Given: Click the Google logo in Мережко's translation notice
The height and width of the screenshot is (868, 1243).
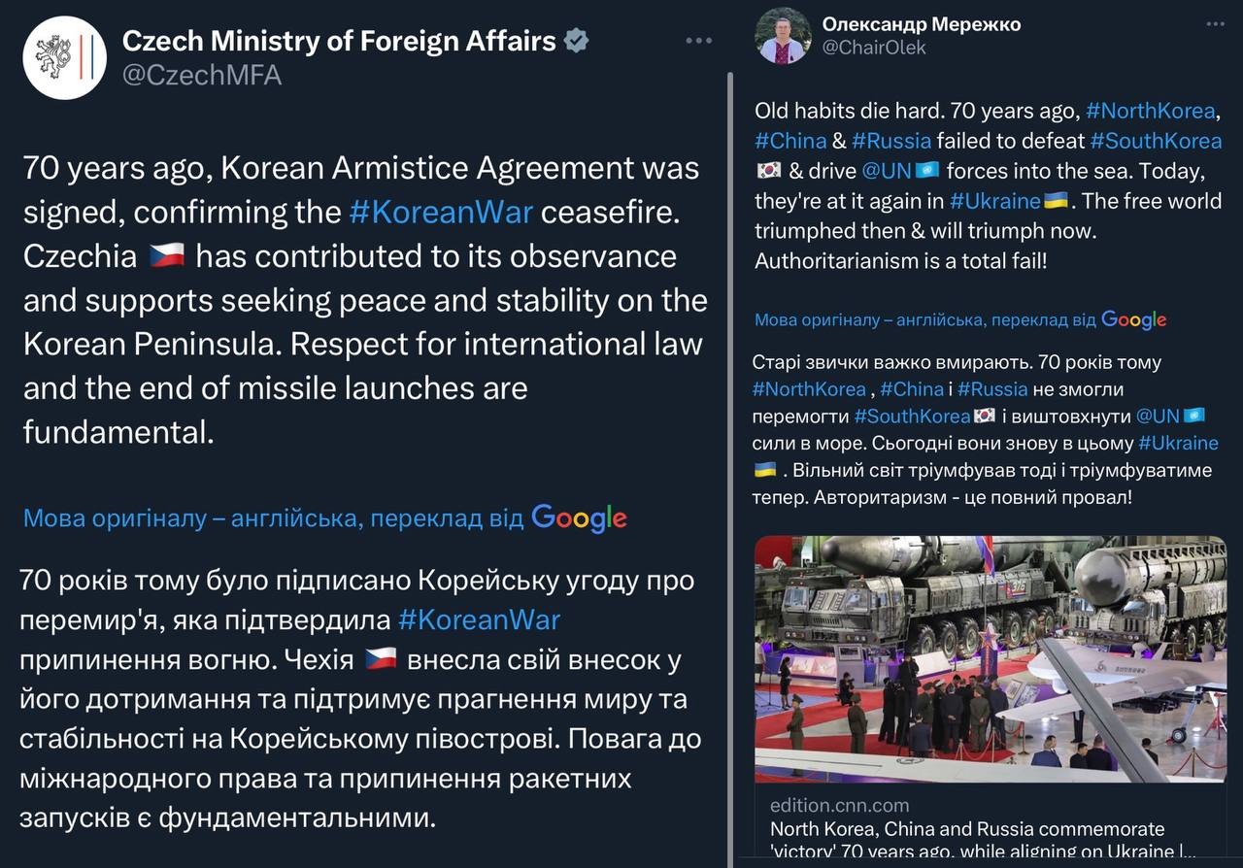Looking at the screenshot, I should pyautogui.click(x=1133, y=319).
